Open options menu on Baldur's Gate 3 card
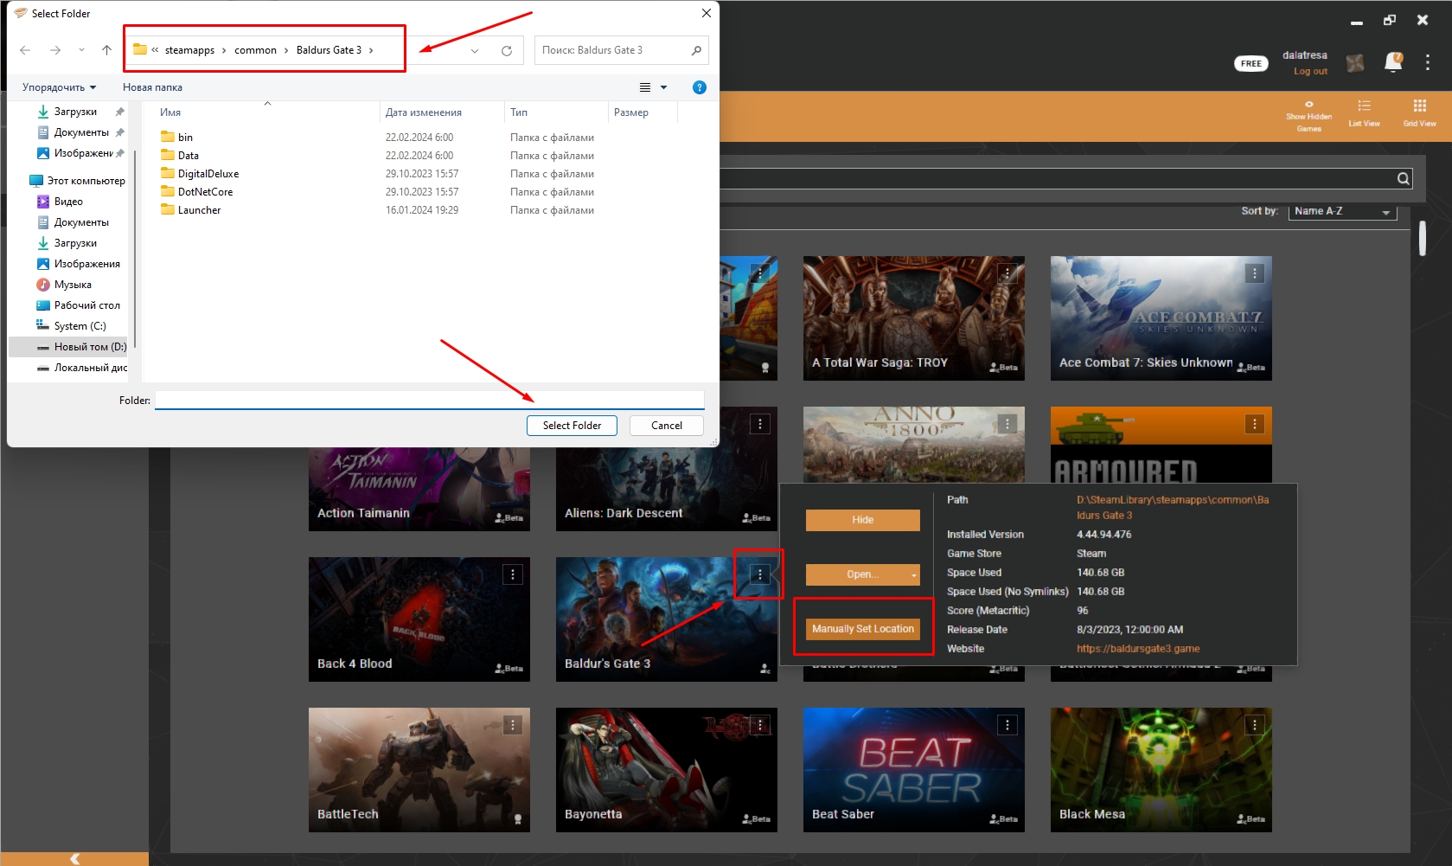The height and width of the screenshot is (866, 1452). tap(759, 574)
